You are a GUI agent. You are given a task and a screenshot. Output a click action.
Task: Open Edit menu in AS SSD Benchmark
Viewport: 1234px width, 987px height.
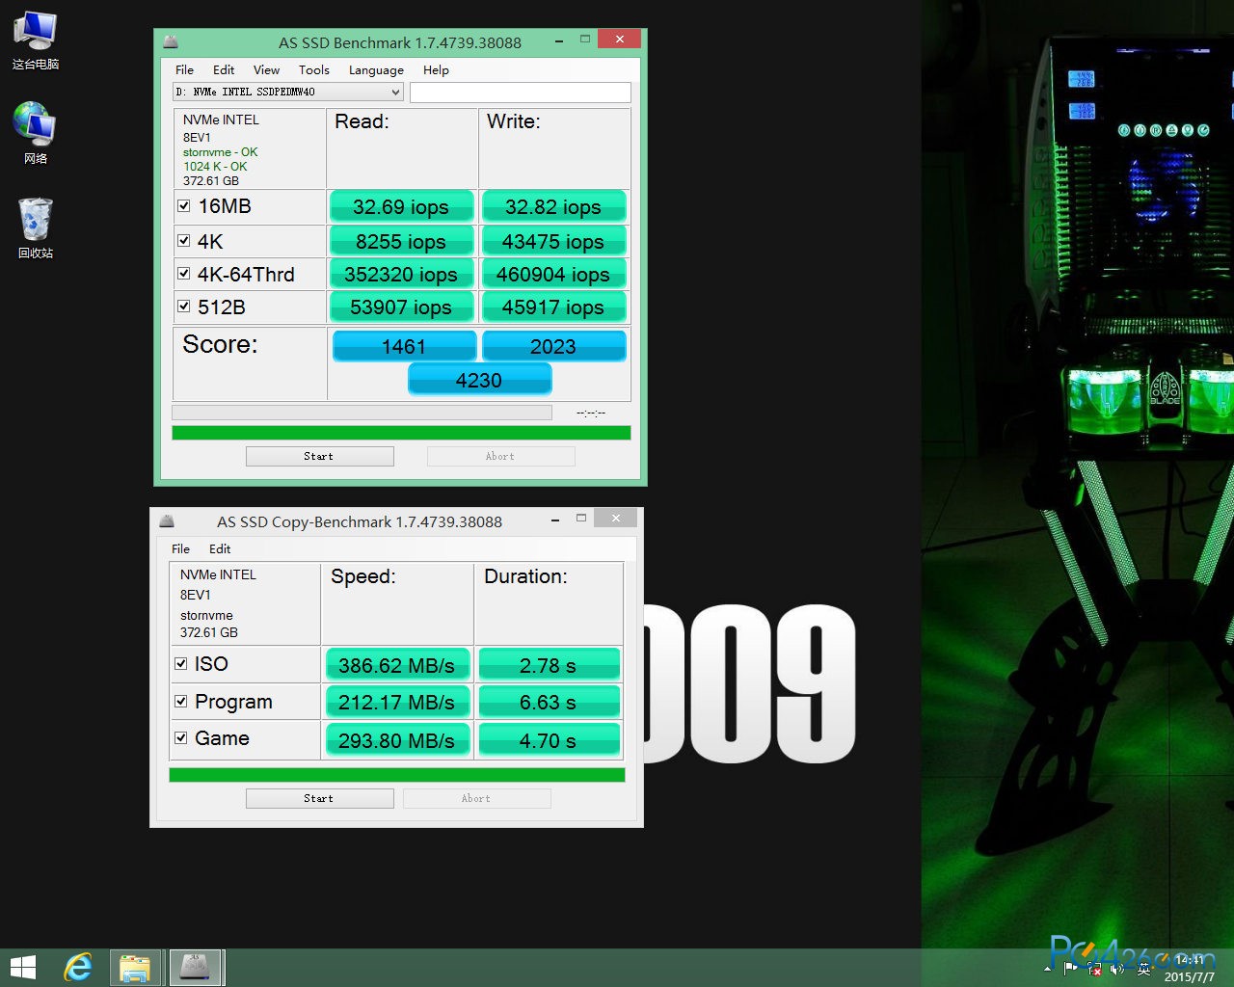(224, 69)
